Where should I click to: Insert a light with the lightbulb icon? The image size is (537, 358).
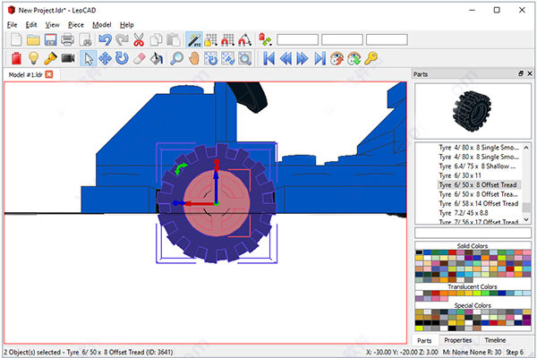tap(32, 58)
